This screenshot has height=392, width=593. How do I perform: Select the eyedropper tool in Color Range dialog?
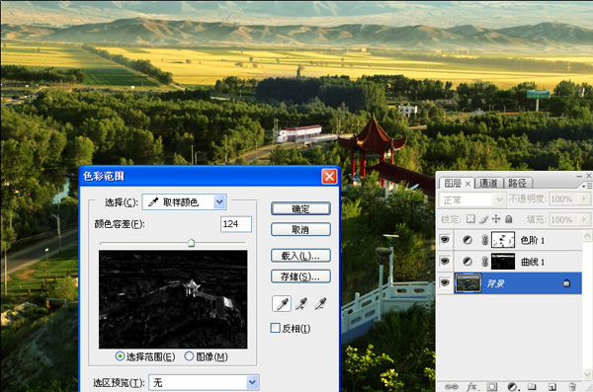pyautogui.click(x=282, y=303)
